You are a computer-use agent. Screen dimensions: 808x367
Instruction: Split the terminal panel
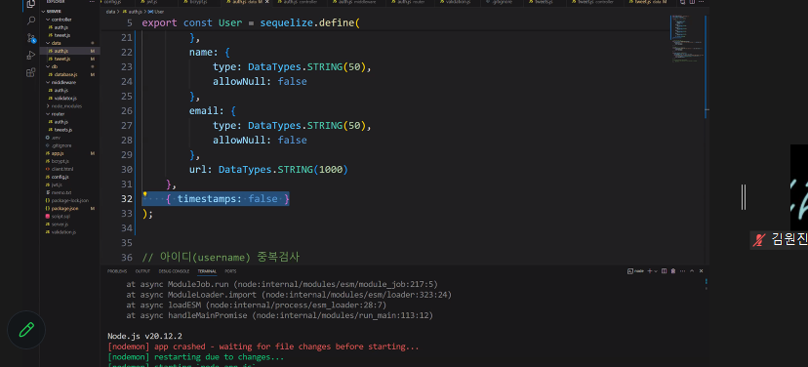tap(664, 271)
